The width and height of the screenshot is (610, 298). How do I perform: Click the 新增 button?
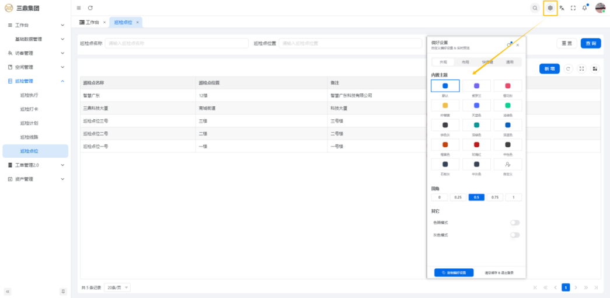(x=549, y=69)
